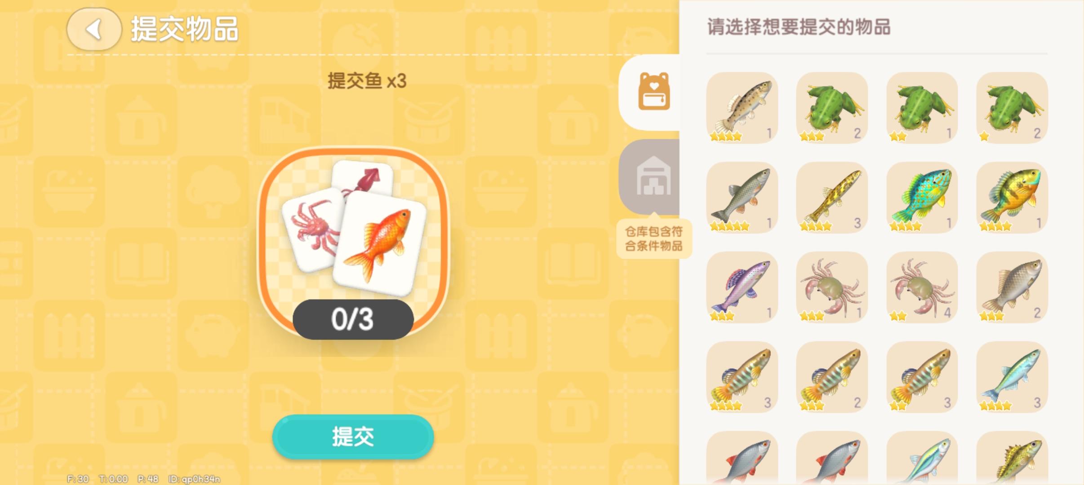Viewport: 1084px width, 485px height.
Task: Choose the three-star crab
Action: [832, 287]
